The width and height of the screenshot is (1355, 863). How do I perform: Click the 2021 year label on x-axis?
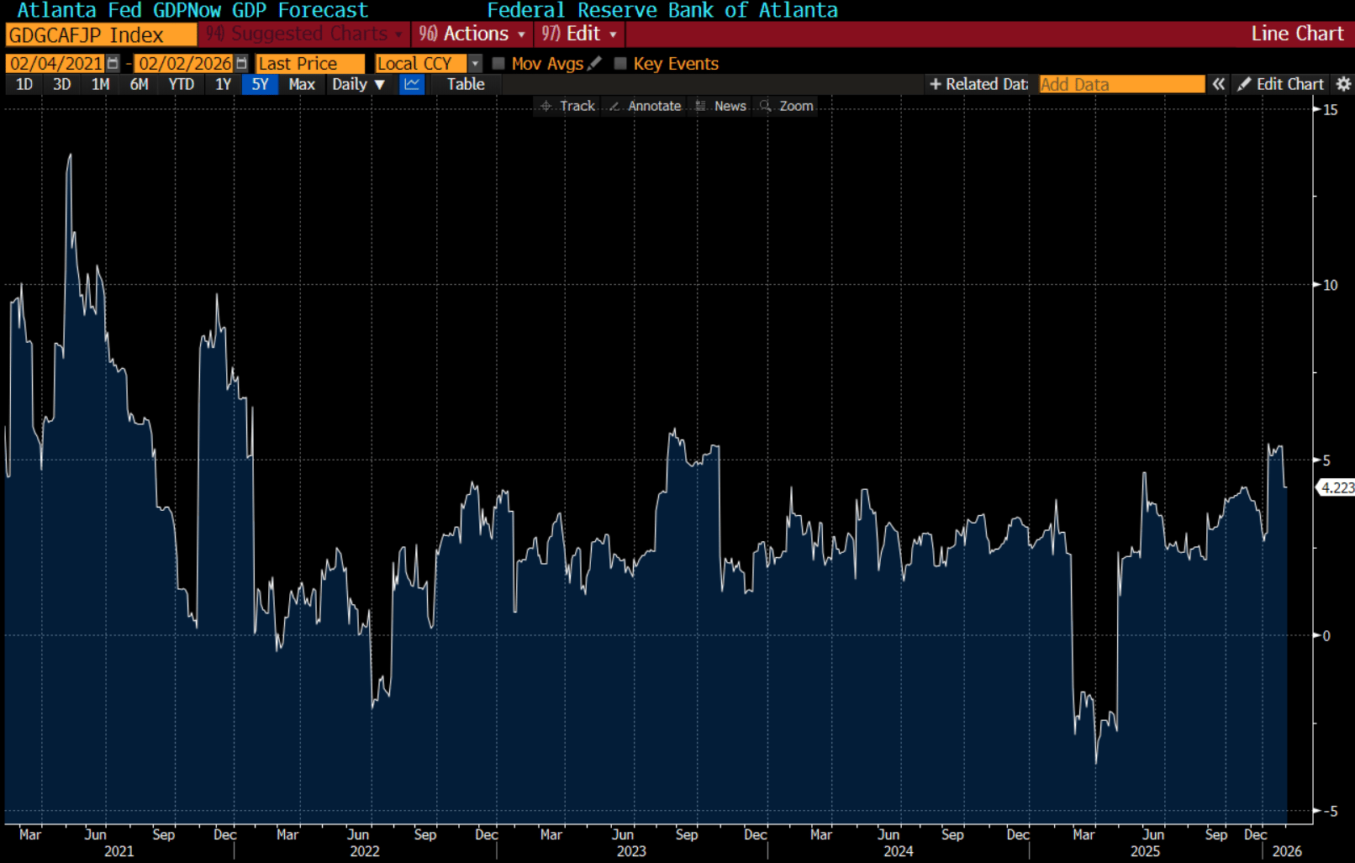point(119,851)
